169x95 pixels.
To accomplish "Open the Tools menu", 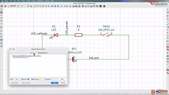I will [34, 1].
